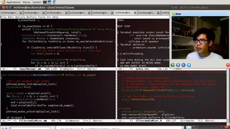Click the pthread_mutex_t playlist_lock; declaration

[143, 111]
